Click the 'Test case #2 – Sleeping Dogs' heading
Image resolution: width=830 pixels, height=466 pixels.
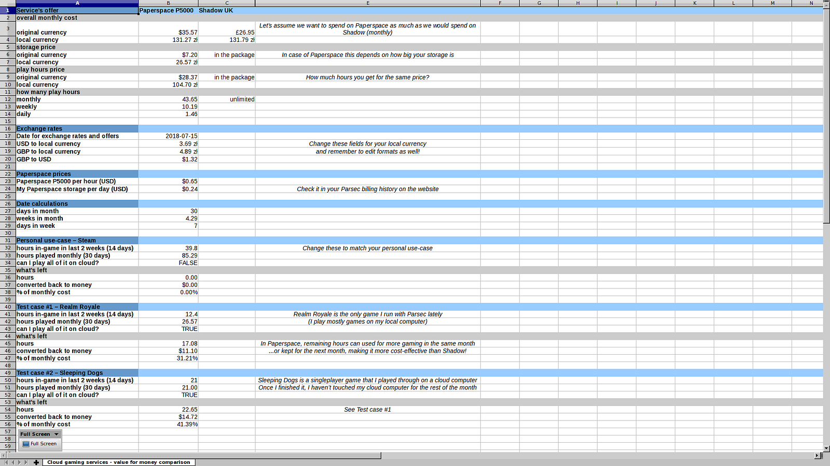pos(77,373)
